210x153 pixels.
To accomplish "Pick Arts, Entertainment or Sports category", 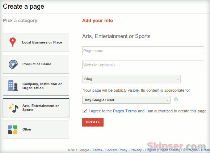I will point(36,108).
